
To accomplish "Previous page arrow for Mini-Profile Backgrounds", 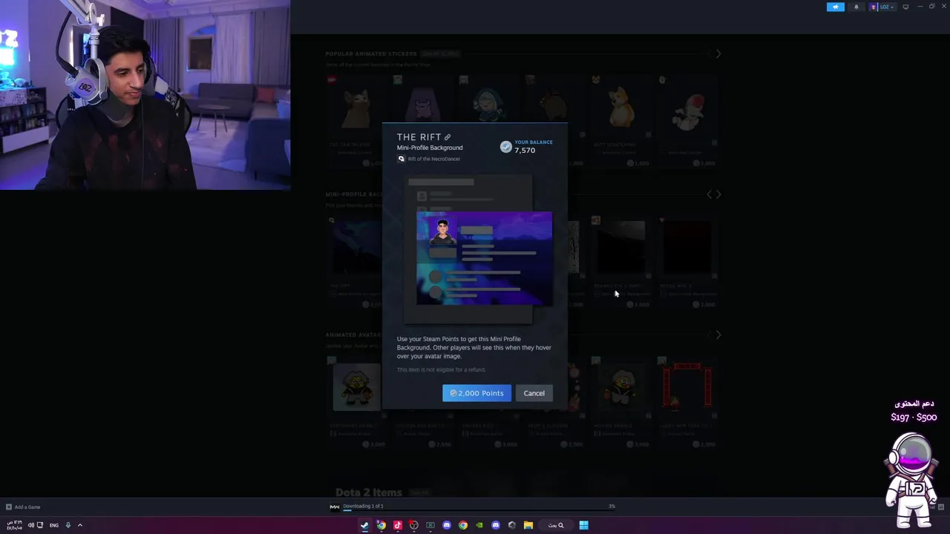I will 709,194.
